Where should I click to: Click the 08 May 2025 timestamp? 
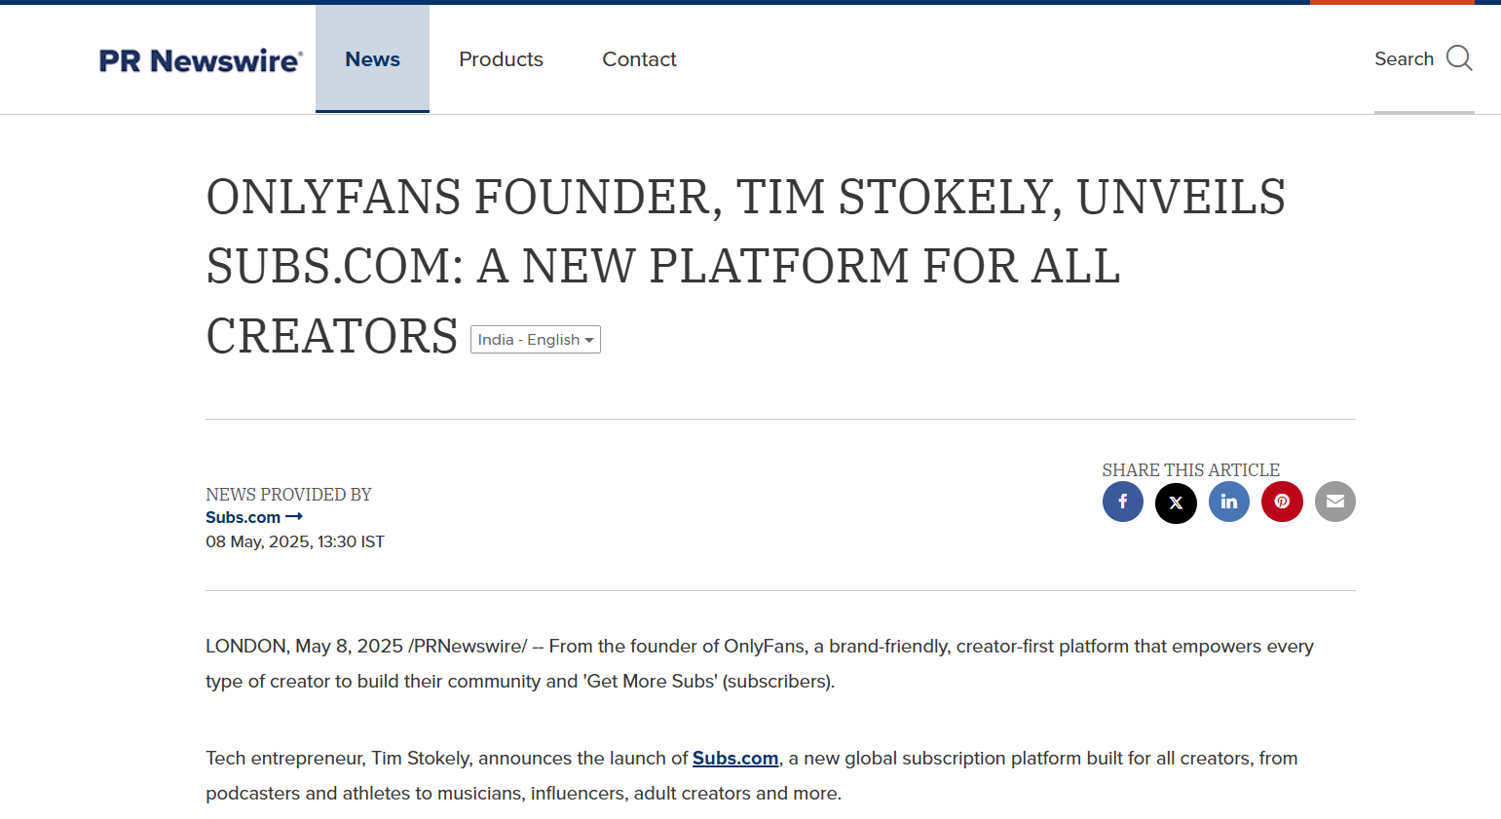(x=295, y=541)
